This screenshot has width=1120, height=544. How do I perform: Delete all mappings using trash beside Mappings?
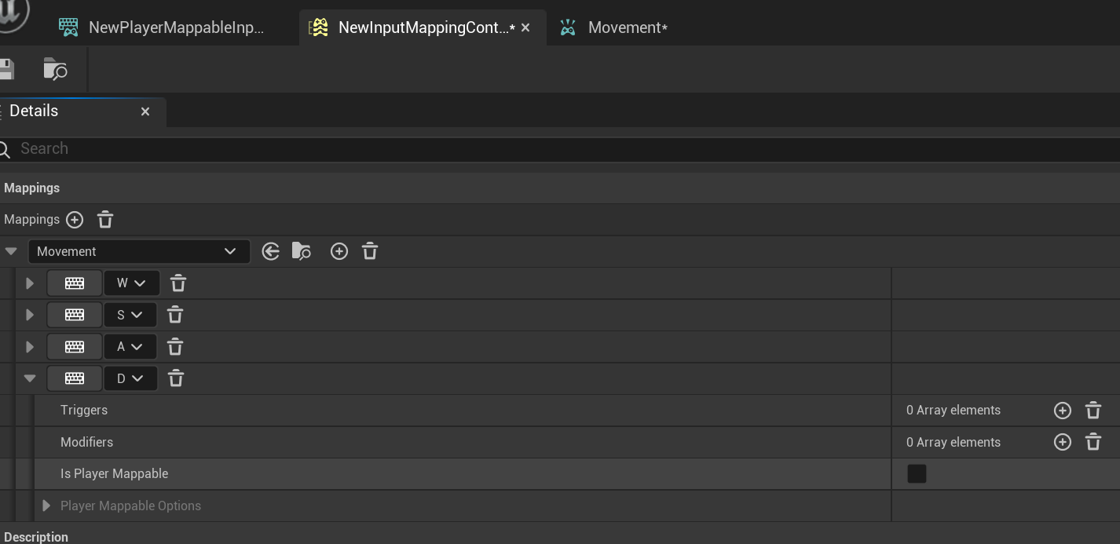point(105,220)
